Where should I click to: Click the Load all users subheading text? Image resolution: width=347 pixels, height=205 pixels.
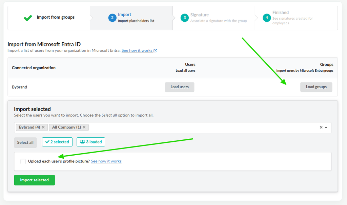tap(185, 71)
